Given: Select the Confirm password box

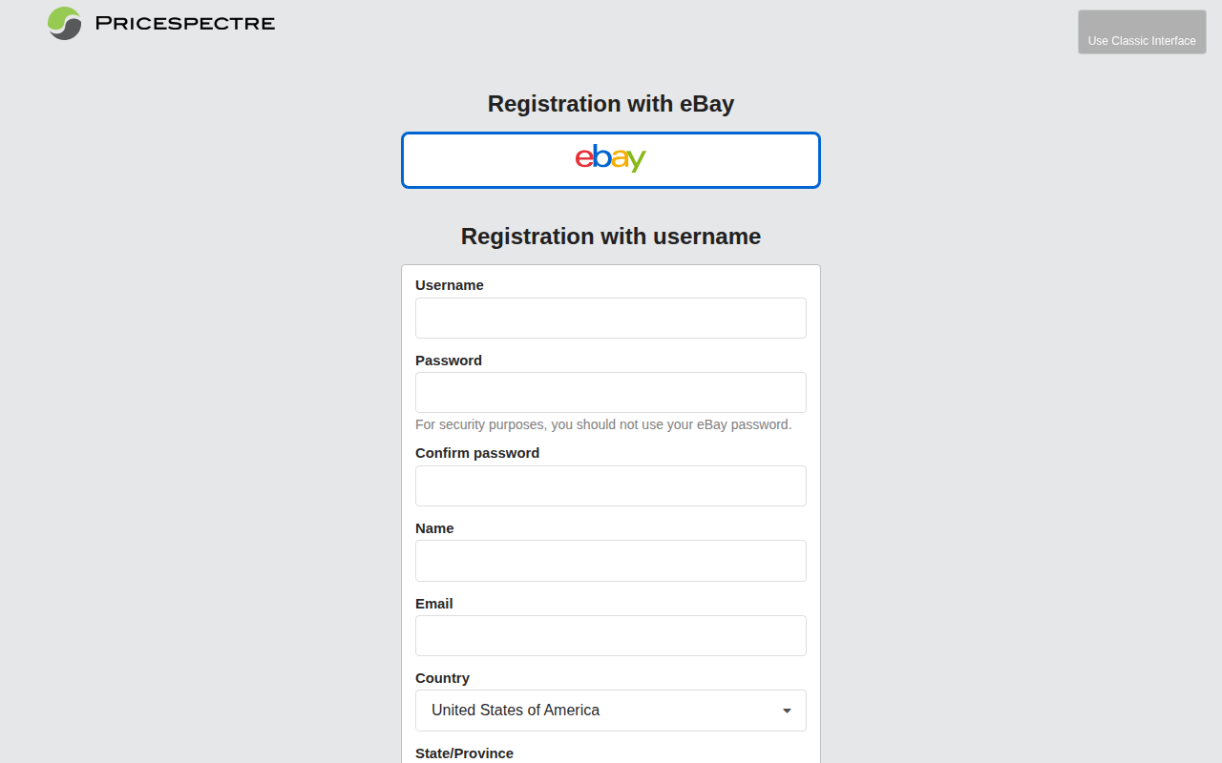Looking at the screenshot, I should click(x=610, y=485).
